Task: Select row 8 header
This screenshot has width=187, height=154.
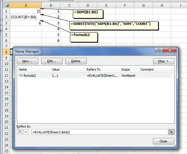Action: (6, 52)
